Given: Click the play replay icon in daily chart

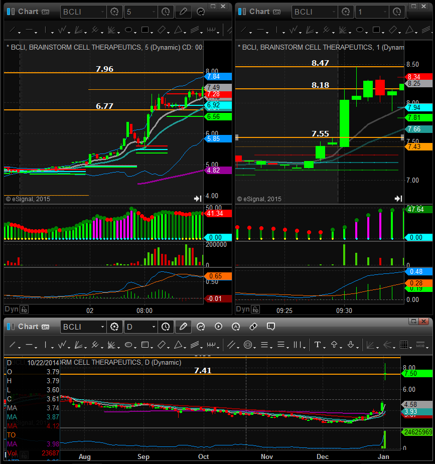Looking at the screenshot, I should [x=218, y=327].
